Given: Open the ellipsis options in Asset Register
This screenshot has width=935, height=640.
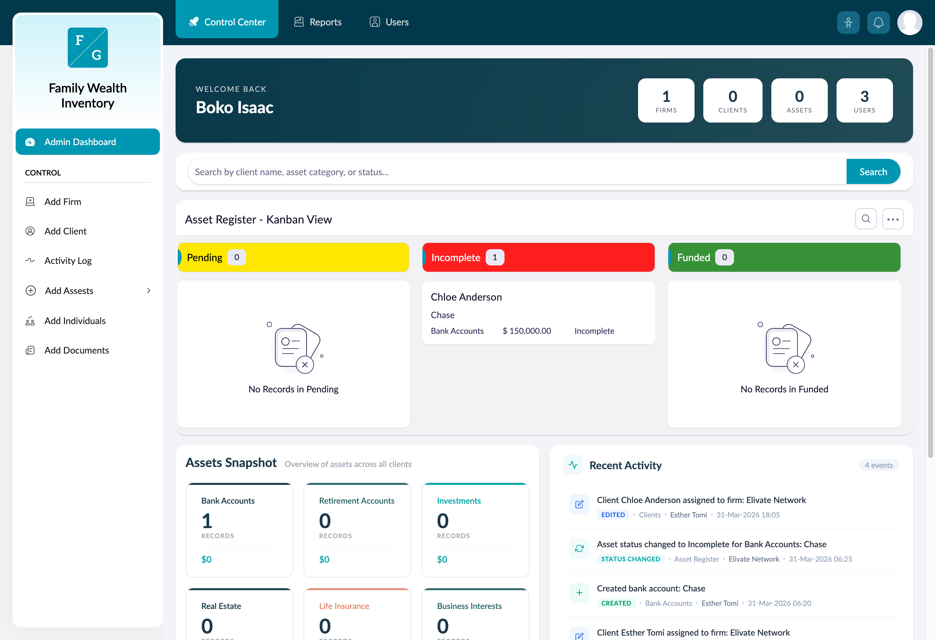Looking at the screenshot, I should pyautogui.click(x=893, y=218).
